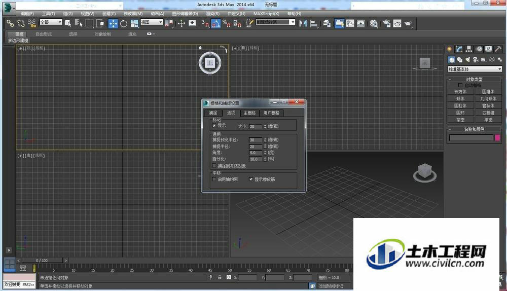Click the Select and Link chain icon
507x291 pixels.
tap(10, 23)
